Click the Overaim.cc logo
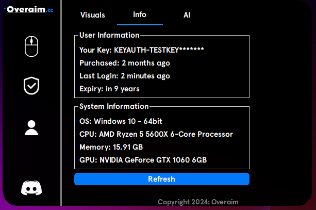 click(29, 9)
